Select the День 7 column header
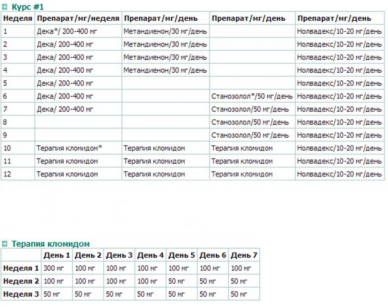The width and height of the screenshot is (388, 307). [244, 255]
